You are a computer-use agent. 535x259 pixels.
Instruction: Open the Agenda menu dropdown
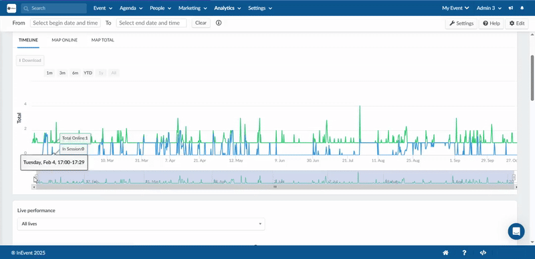pos(131,8)
